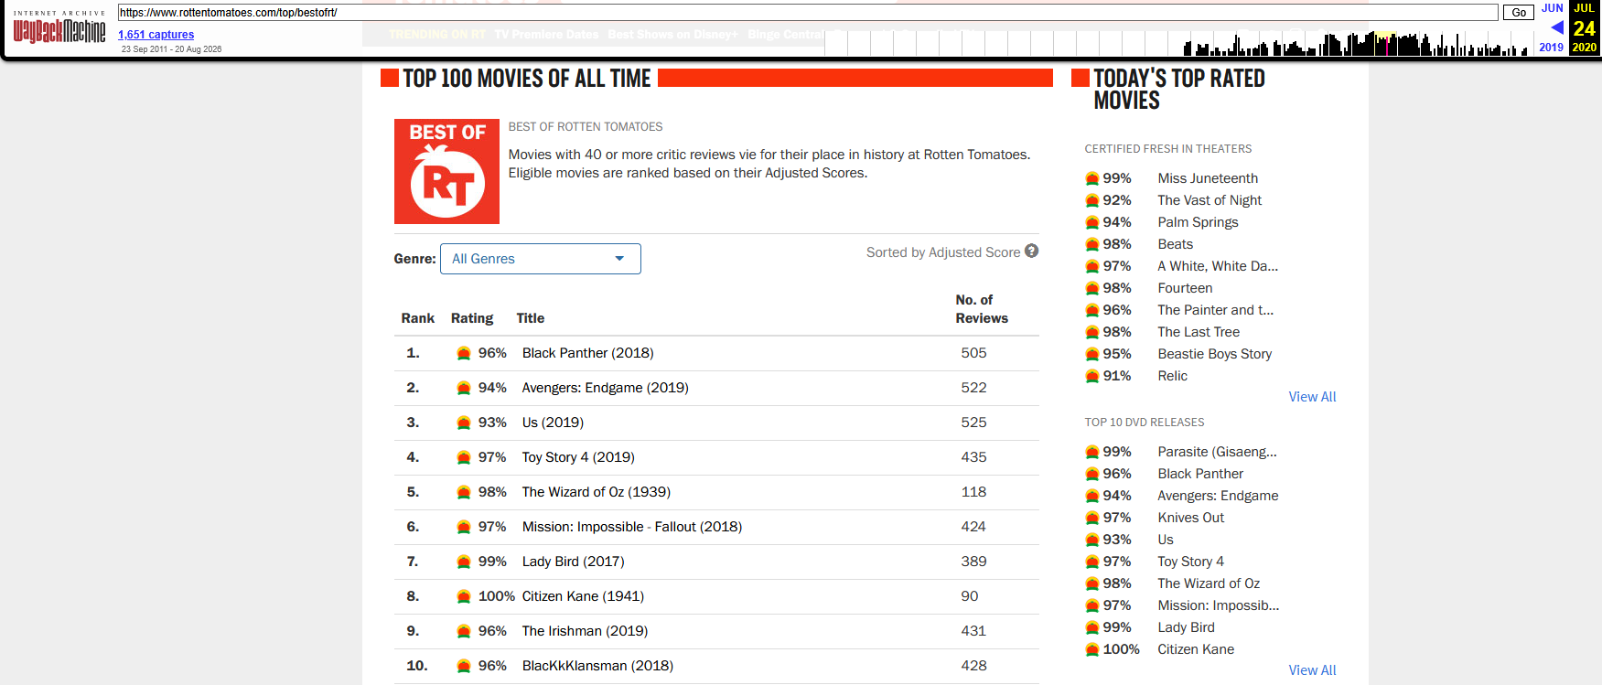Click the tomato icon next to Relic
The width and height of the screenshot is (1602, 685).
(1092, 376)
